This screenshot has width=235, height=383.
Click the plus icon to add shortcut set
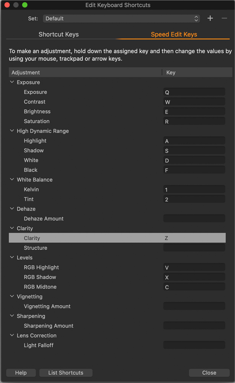210,18
